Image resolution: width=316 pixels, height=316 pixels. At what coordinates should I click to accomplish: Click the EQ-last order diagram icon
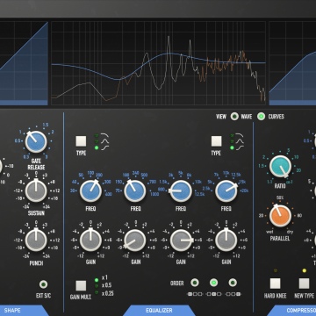[x=233, y=294]
